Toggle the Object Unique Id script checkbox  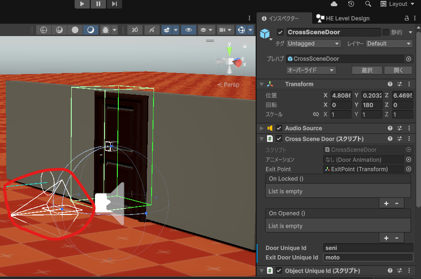(279, 270)
